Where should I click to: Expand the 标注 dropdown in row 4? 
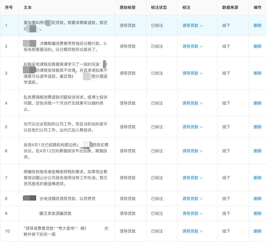click(x=192, y=103)
